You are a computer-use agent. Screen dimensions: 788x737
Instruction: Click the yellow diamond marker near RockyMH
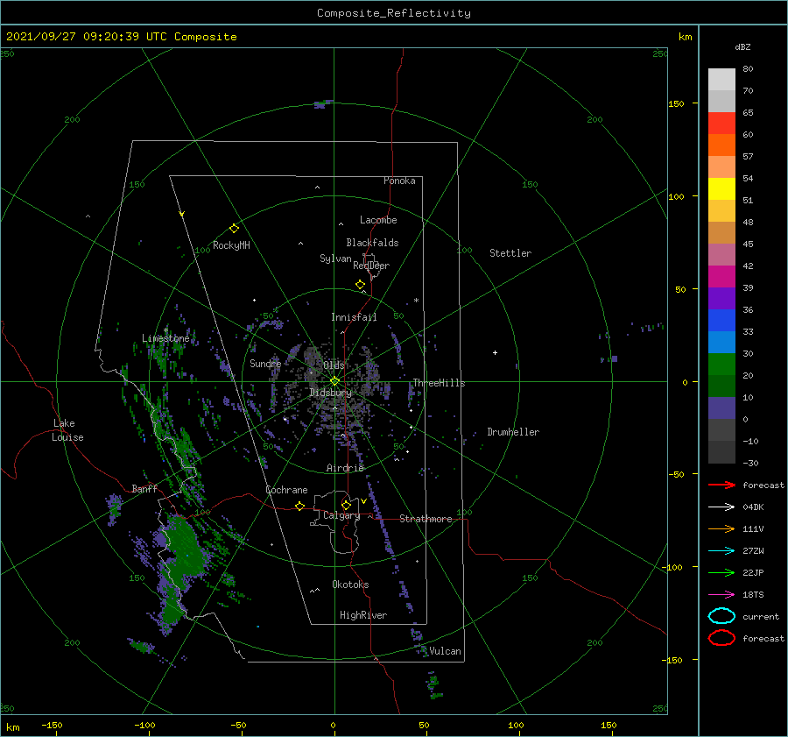pyautogui.click(x=234, y=229)
